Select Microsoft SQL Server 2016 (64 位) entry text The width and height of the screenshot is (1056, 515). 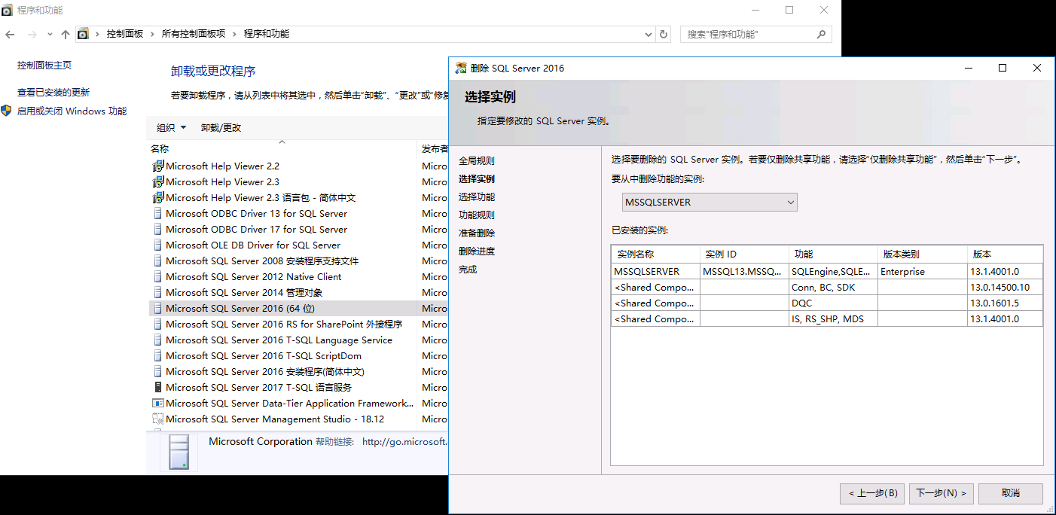tap(240, 309)
